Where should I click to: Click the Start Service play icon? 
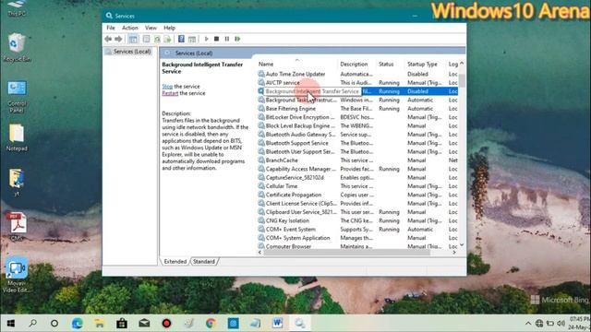click(206, 39)
